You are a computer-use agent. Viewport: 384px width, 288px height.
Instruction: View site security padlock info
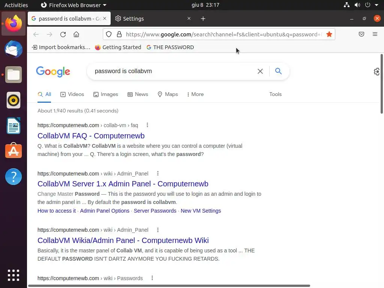(119, 34)
